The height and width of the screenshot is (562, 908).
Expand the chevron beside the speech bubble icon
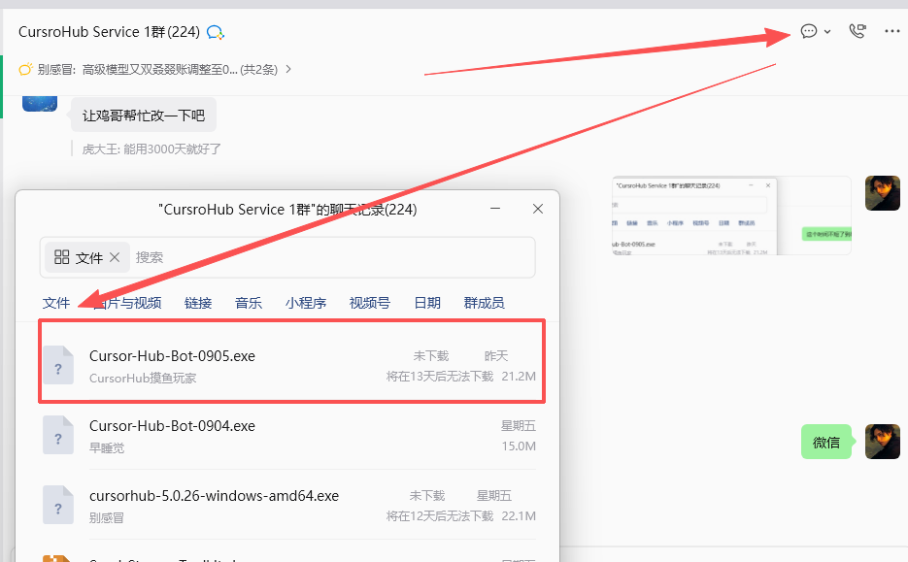point(827,32)
